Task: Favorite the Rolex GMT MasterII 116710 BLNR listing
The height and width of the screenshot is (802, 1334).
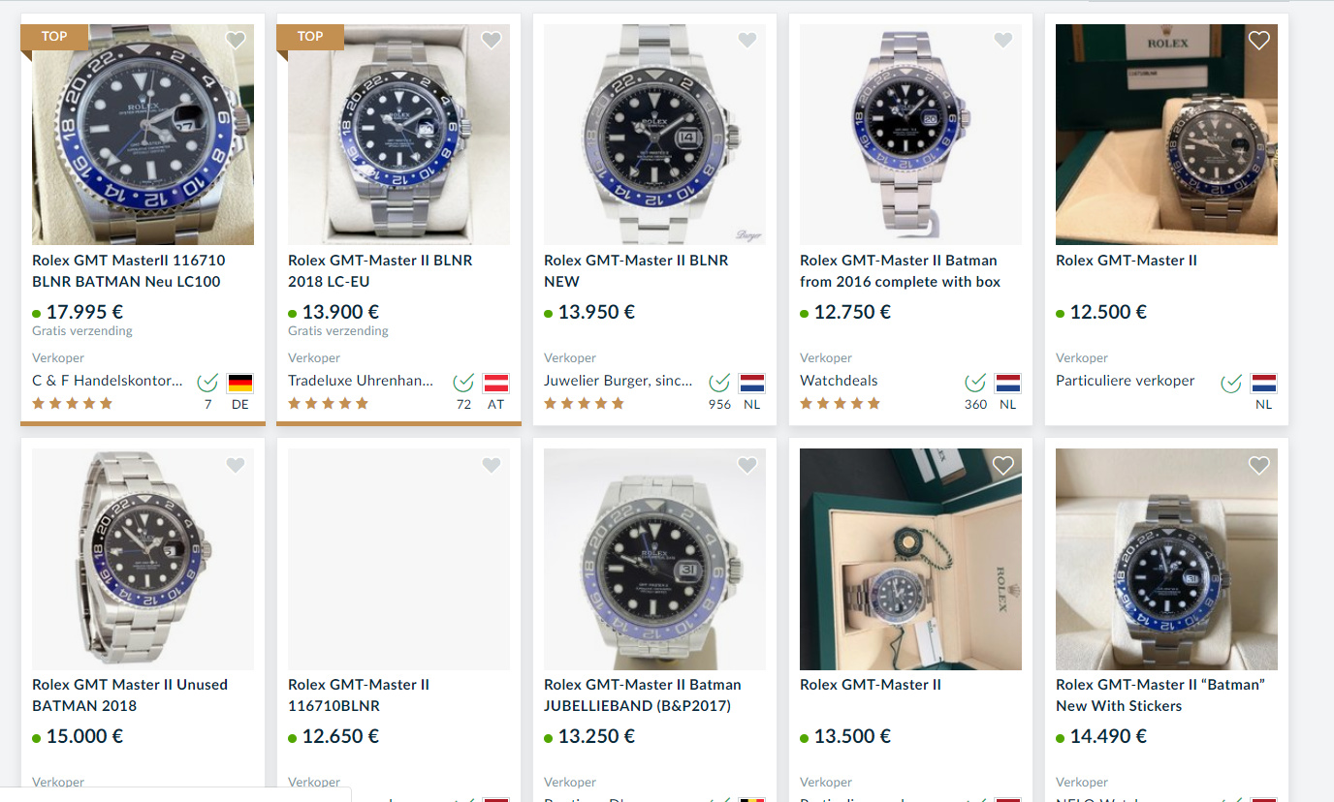Action: click(235, 41)
